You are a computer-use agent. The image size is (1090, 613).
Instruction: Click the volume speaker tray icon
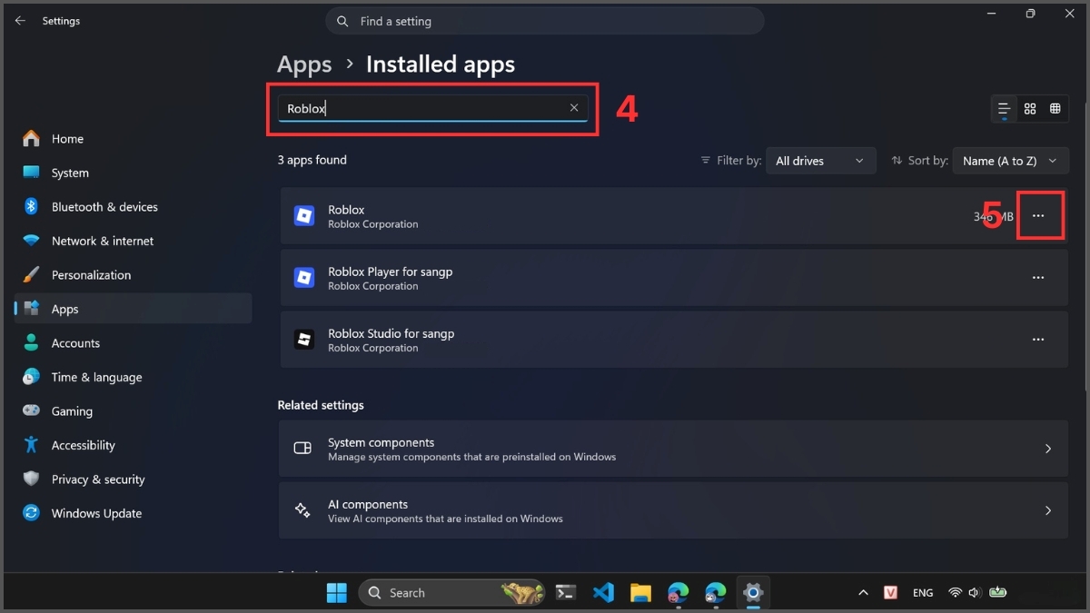pyautogui.click(x=975, y=593)
